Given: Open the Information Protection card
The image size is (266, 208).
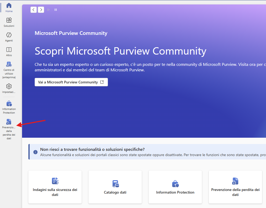Looking at the screenshot, I should 175,187.
